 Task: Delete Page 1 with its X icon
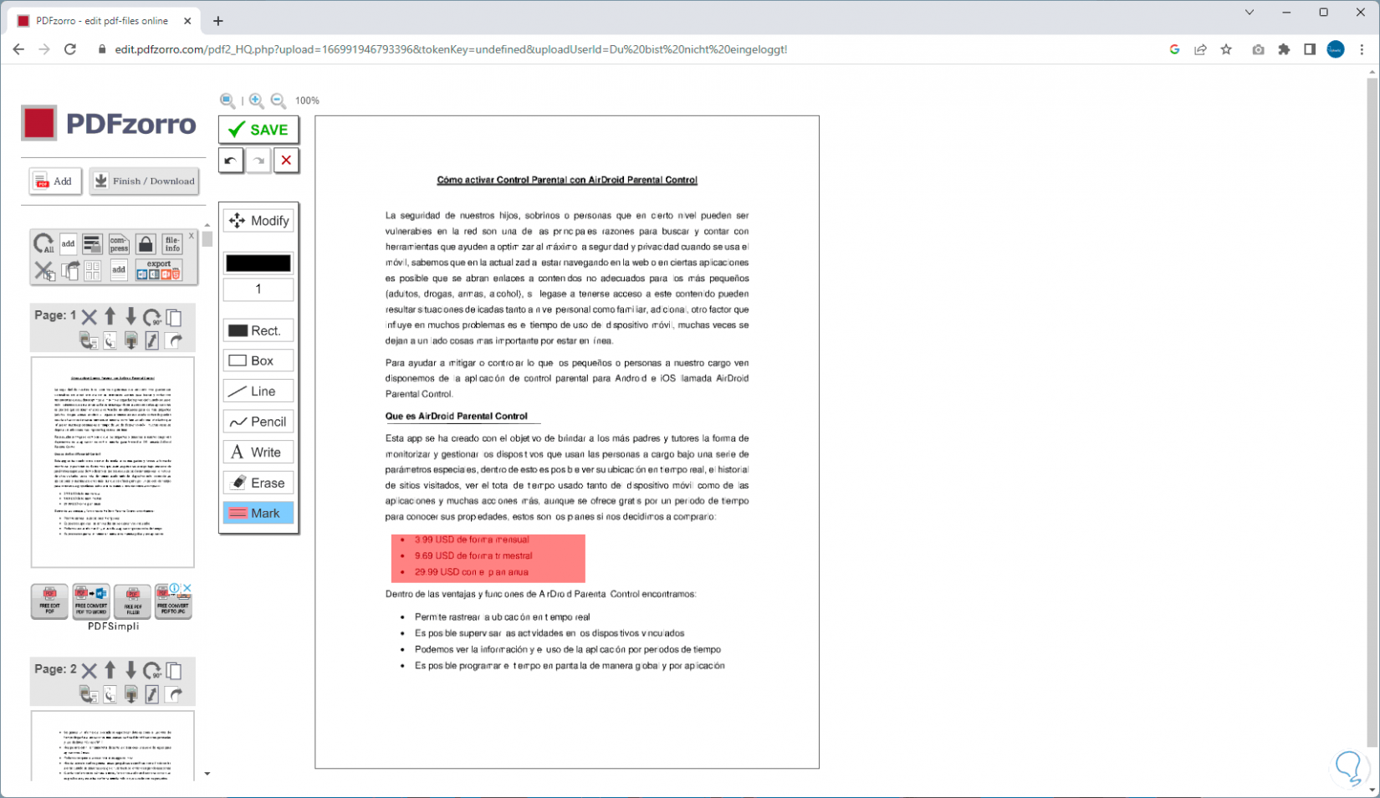pyautogui.click(x=89, y=316)
